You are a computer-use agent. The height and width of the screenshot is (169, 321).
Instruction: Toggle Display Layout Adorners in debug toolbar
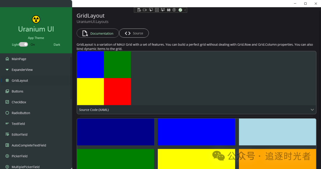point(157,10)
